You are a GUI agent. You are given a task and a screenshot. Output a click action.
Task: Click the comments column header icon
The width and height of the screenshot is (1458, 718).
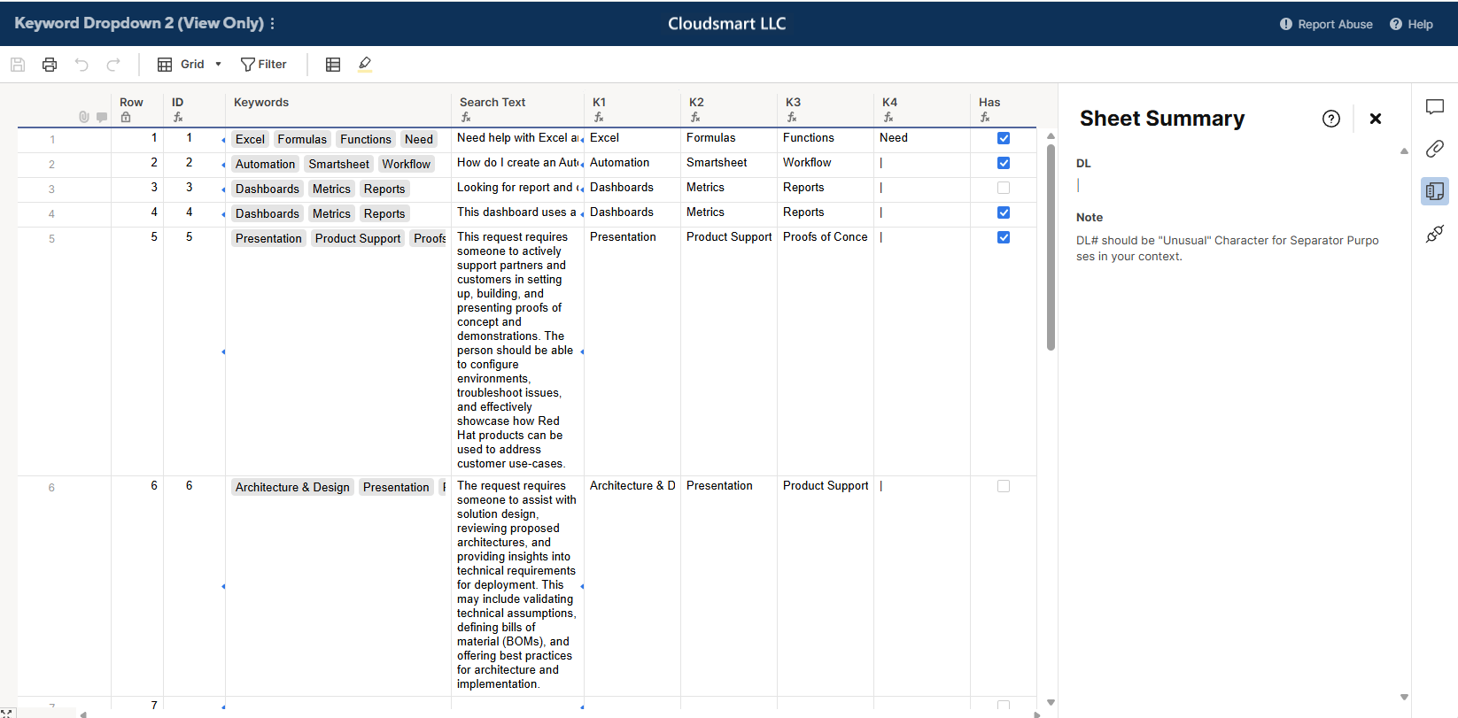[x=102, y=117]
